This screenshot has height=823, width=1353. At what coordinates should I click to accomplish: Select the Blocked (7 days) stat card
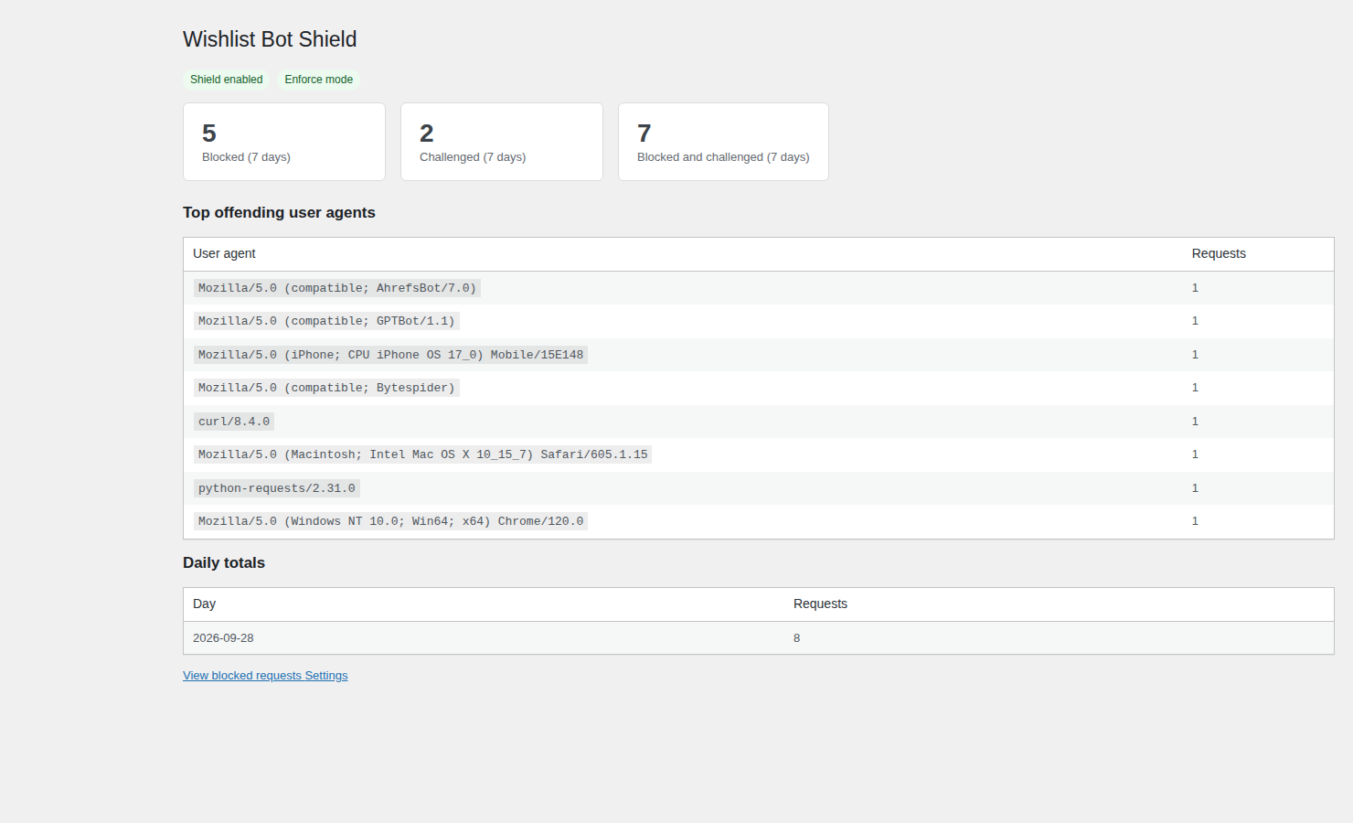tap(284, 142)
